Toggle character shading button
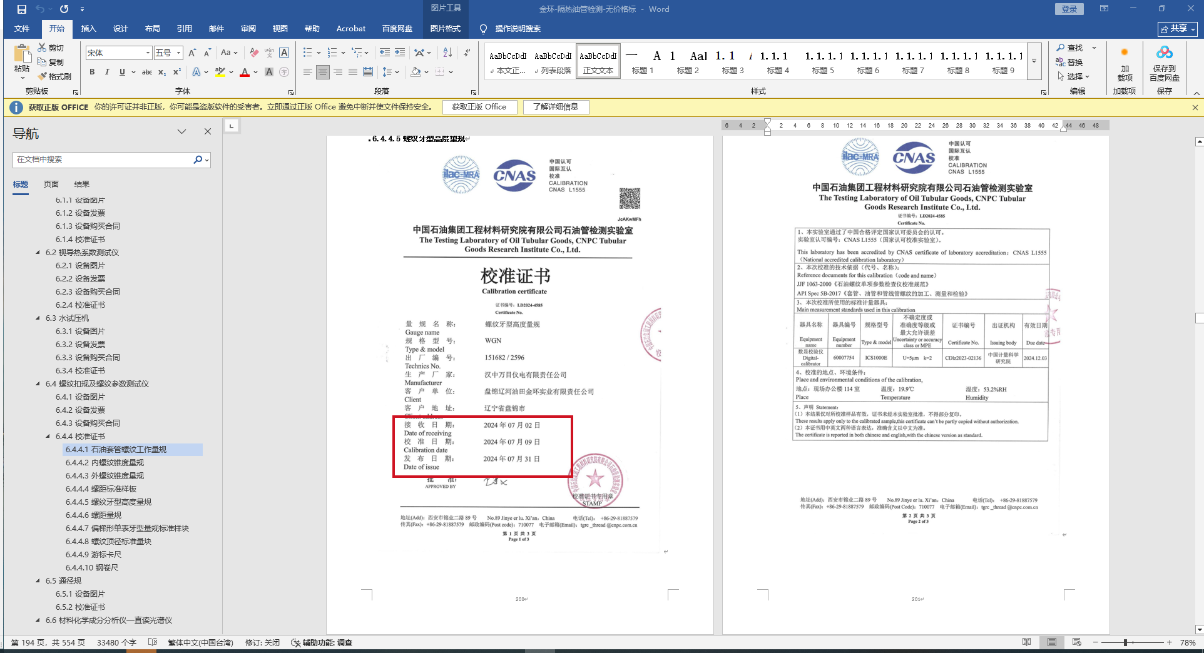Viewport: 1204px width, 653px height. coord(269,72)
